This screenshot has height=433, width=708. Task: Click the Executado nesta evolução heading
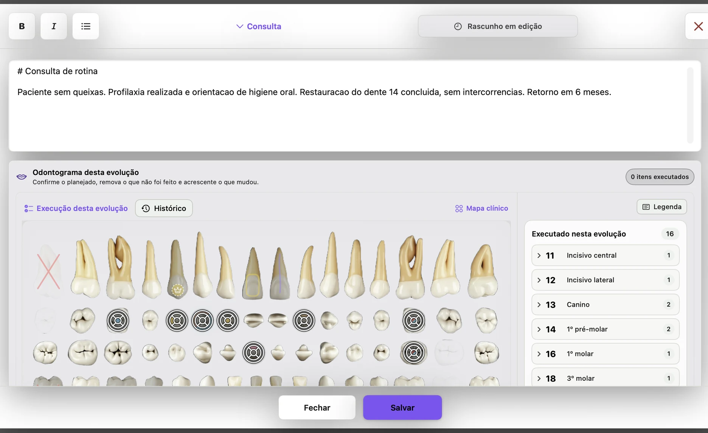coord(579,234)
